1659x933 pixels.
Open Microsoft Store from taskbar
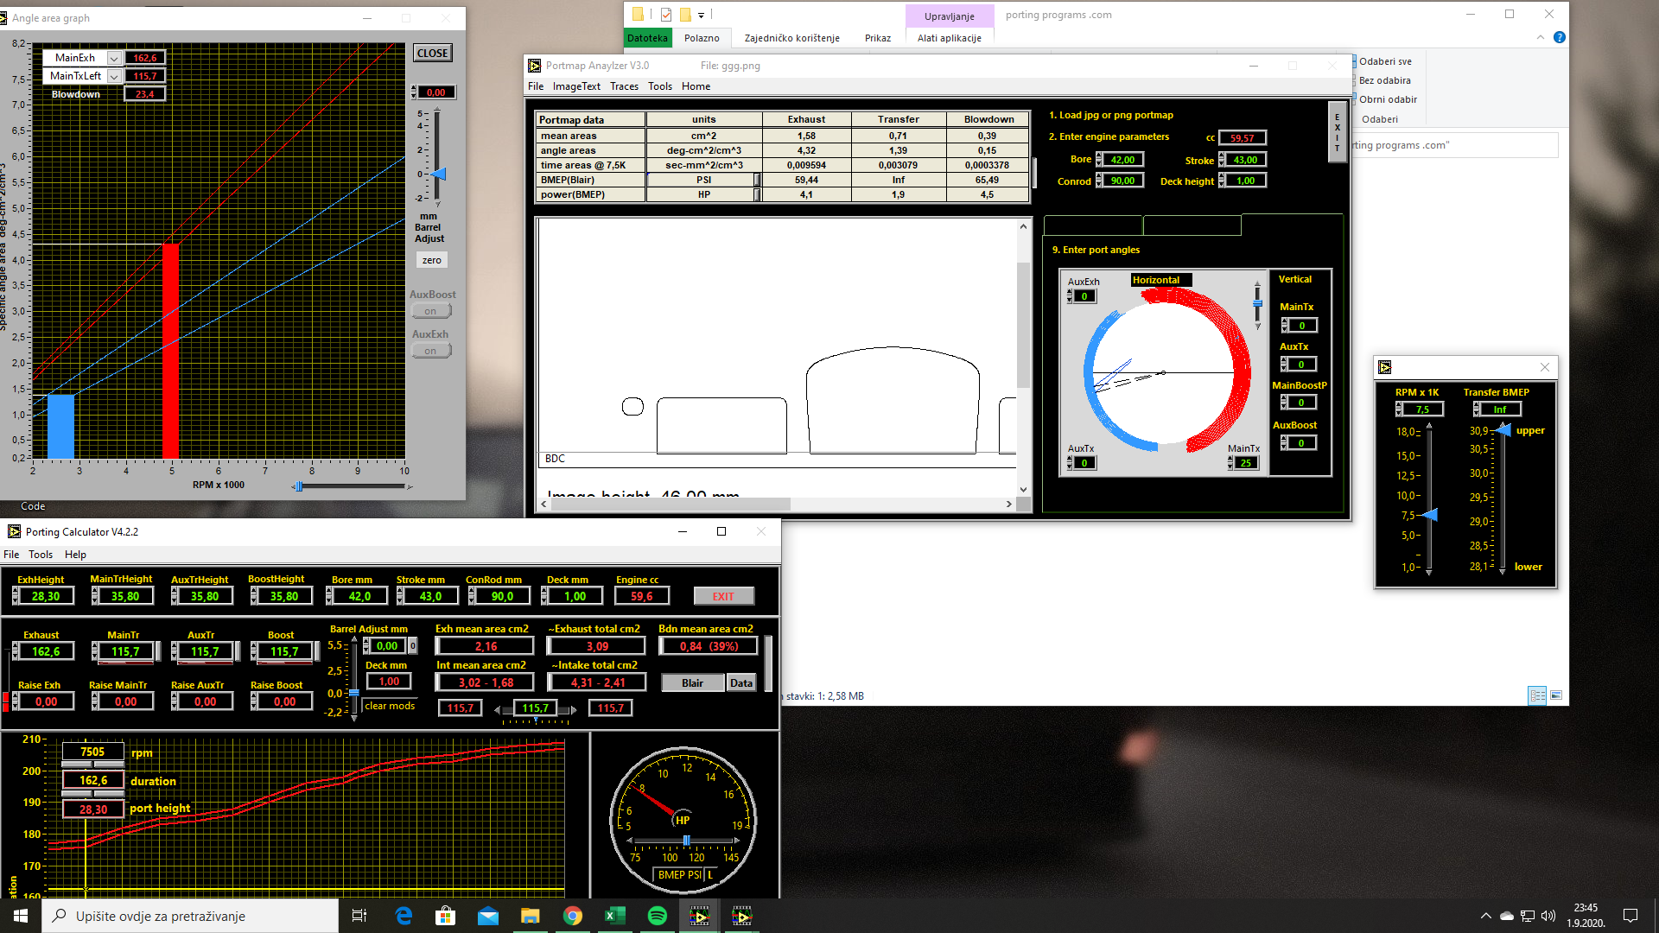point(445,916)
